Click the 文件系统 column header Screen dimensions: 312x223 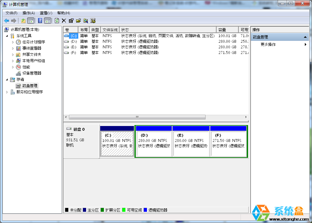pos(110,30)
